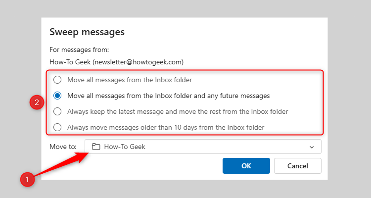
Task: Expand the Move to chevron arrow
Action: point(312,147)
